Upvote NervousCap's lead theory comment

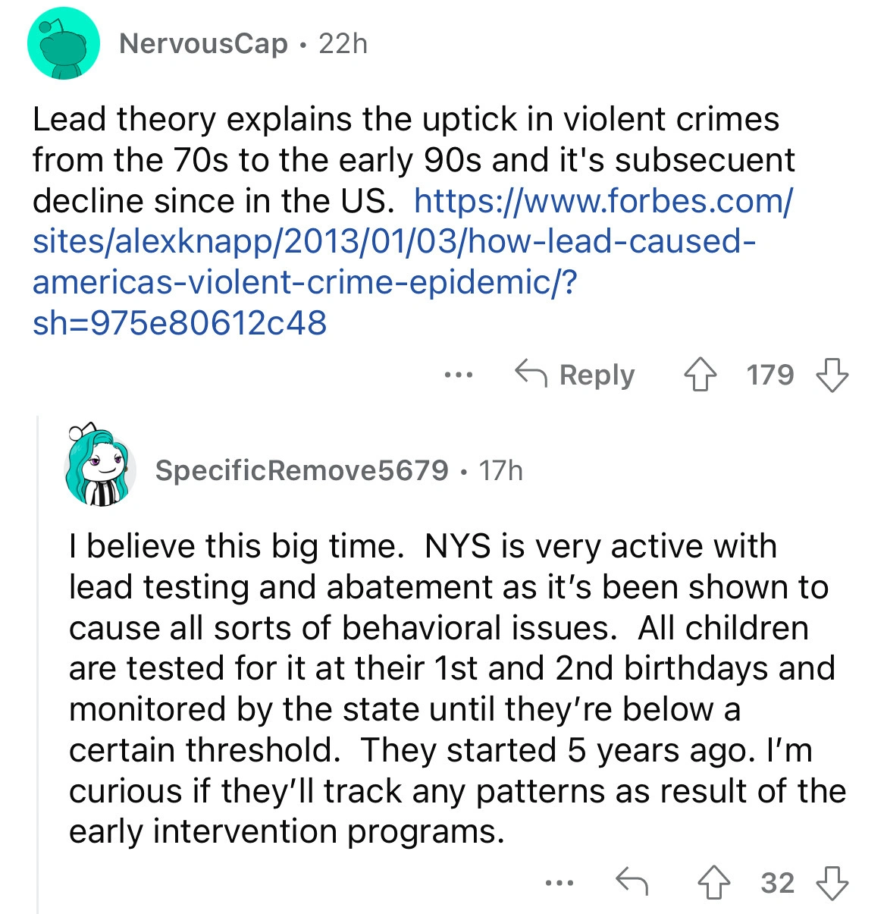701,375
